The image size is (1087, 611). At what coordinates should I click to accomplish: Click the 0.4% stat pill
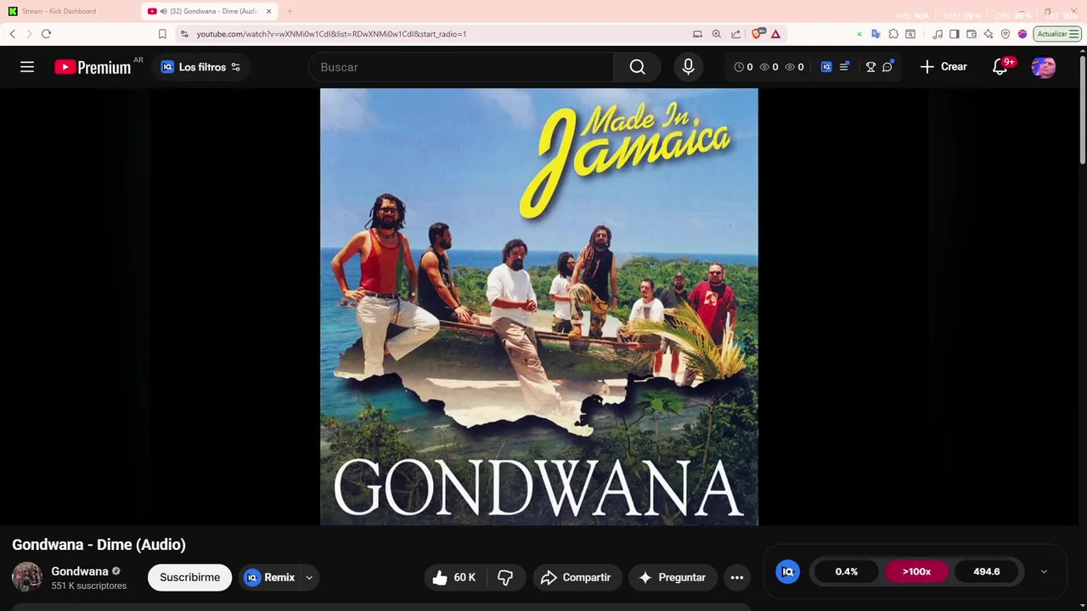point(847,572)
